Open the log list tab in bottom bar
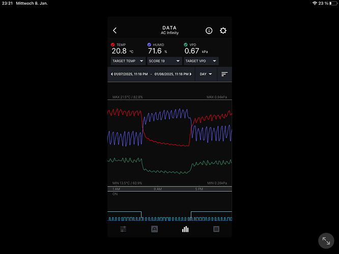Viewport: 339px width, 254px height. pyautogui.click(x=216, y=229)
